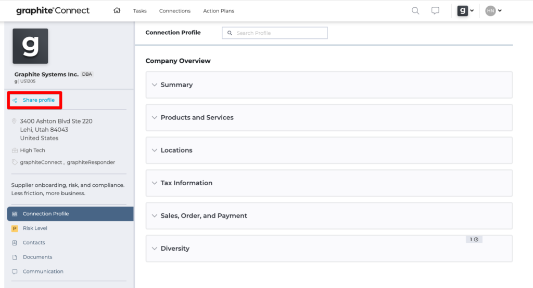Screen dimensions: 533x288
Task: Click the Supplier onboarding description text
Action: click(68, 189)
